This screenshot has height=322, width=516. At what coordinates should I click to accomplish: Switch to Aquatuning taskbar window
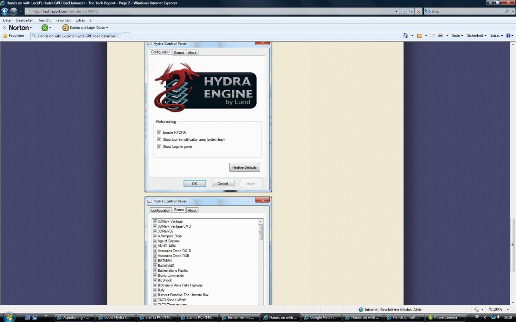74,317
